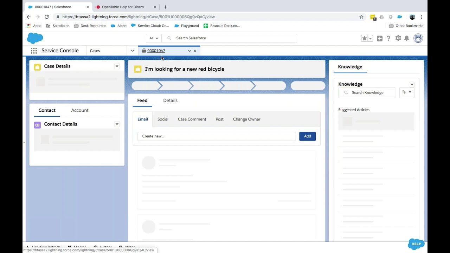
Task: Click the browser forward arrow
Action: pos(38,17)
